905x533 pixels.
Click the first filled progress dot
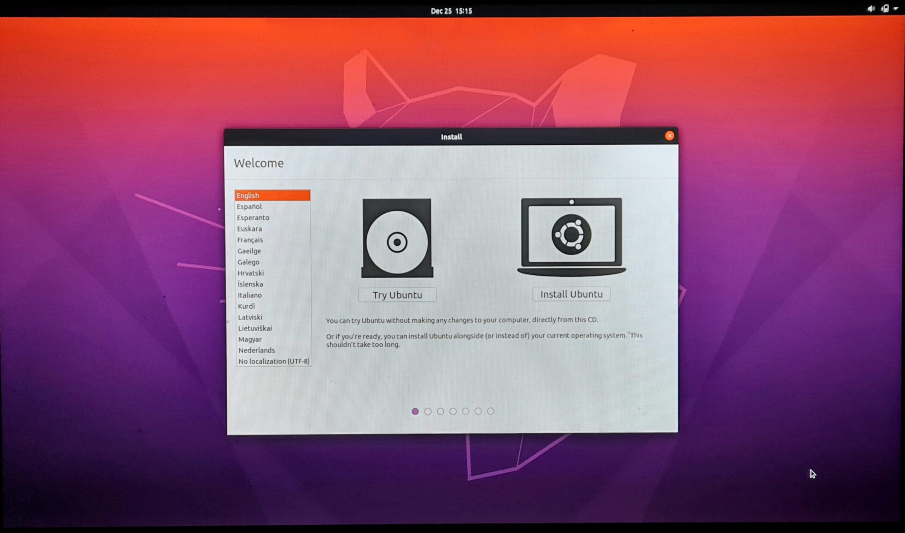coord(415,412)
